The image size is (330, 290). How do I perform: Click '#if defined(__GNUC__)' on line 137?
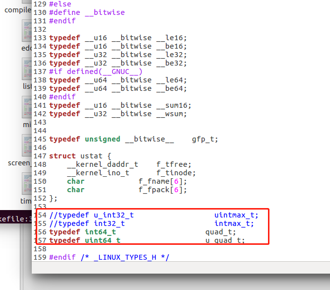(x=96, y=72)
